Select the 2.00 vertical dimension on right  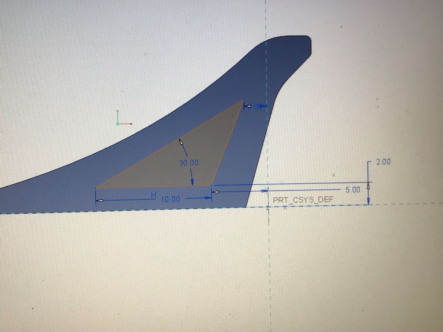[383, 162]
